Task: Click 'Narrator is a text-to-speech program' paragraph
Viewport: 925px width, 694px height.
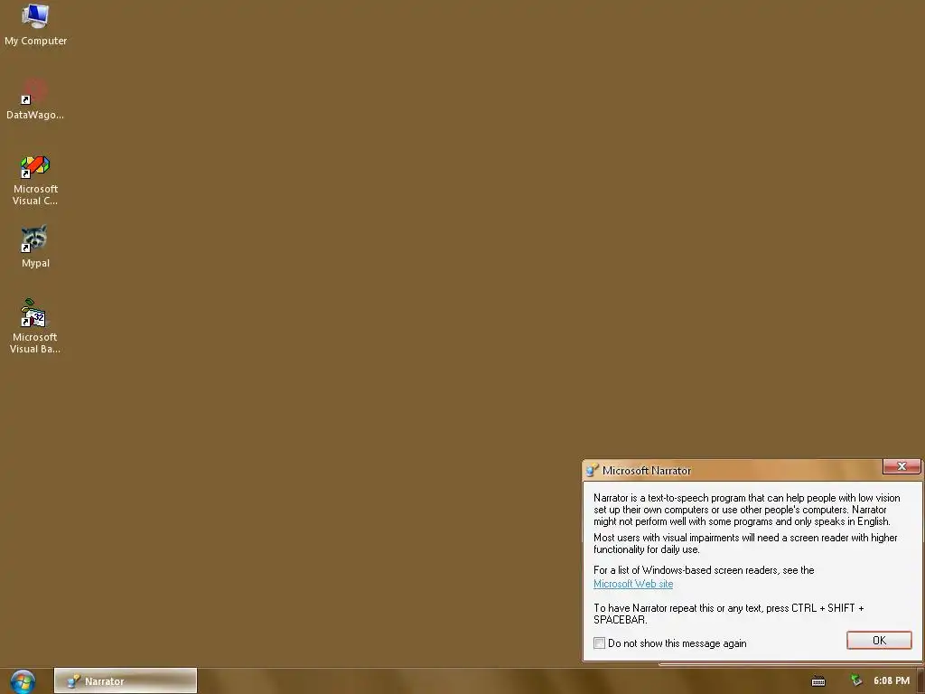Action: [747, 510]
